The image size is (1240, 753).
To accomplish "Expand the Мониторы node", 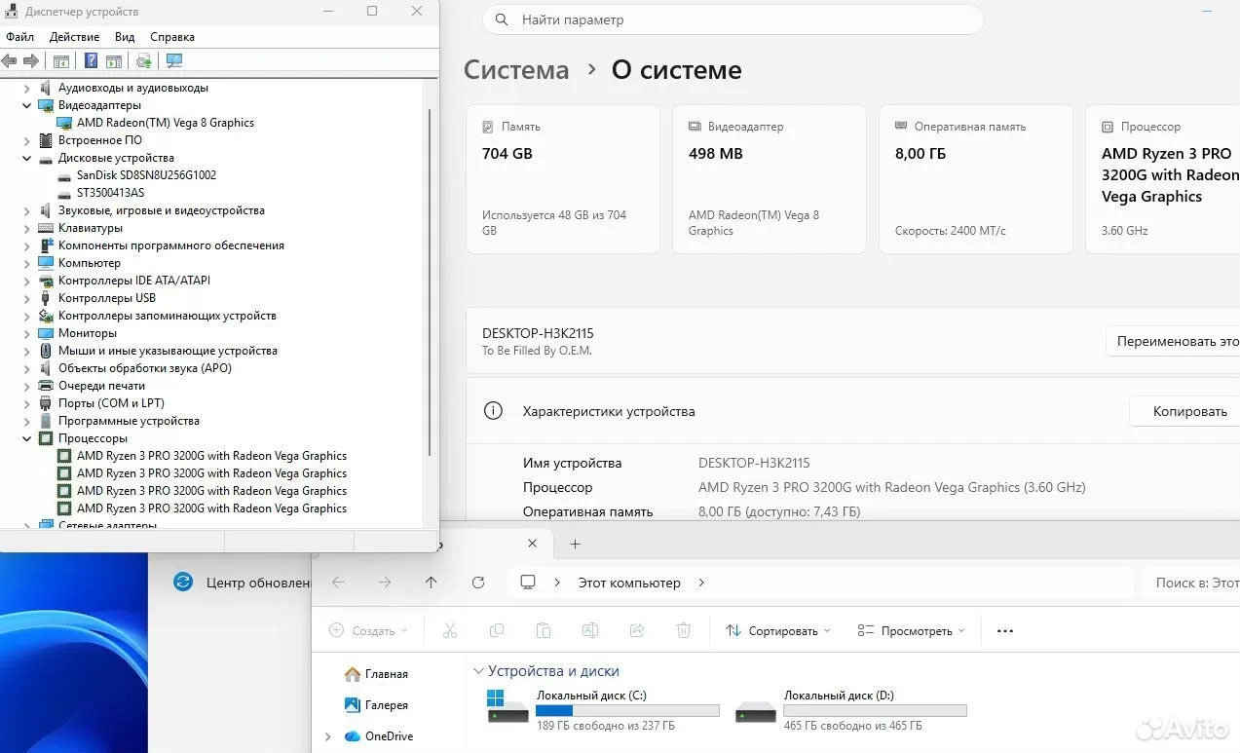I will point(27,333).
